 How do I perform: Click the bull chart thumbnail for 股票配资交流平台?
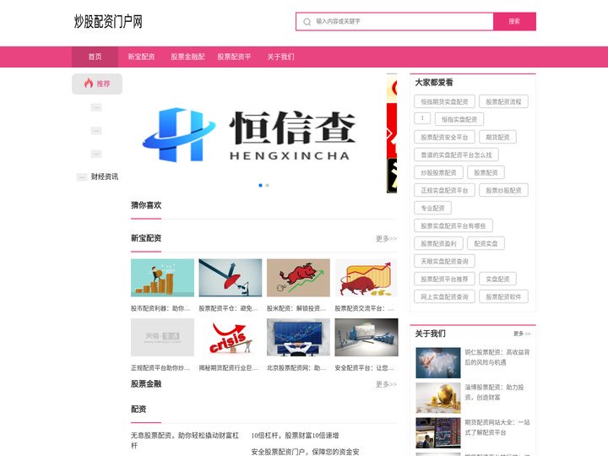(366, 278)
